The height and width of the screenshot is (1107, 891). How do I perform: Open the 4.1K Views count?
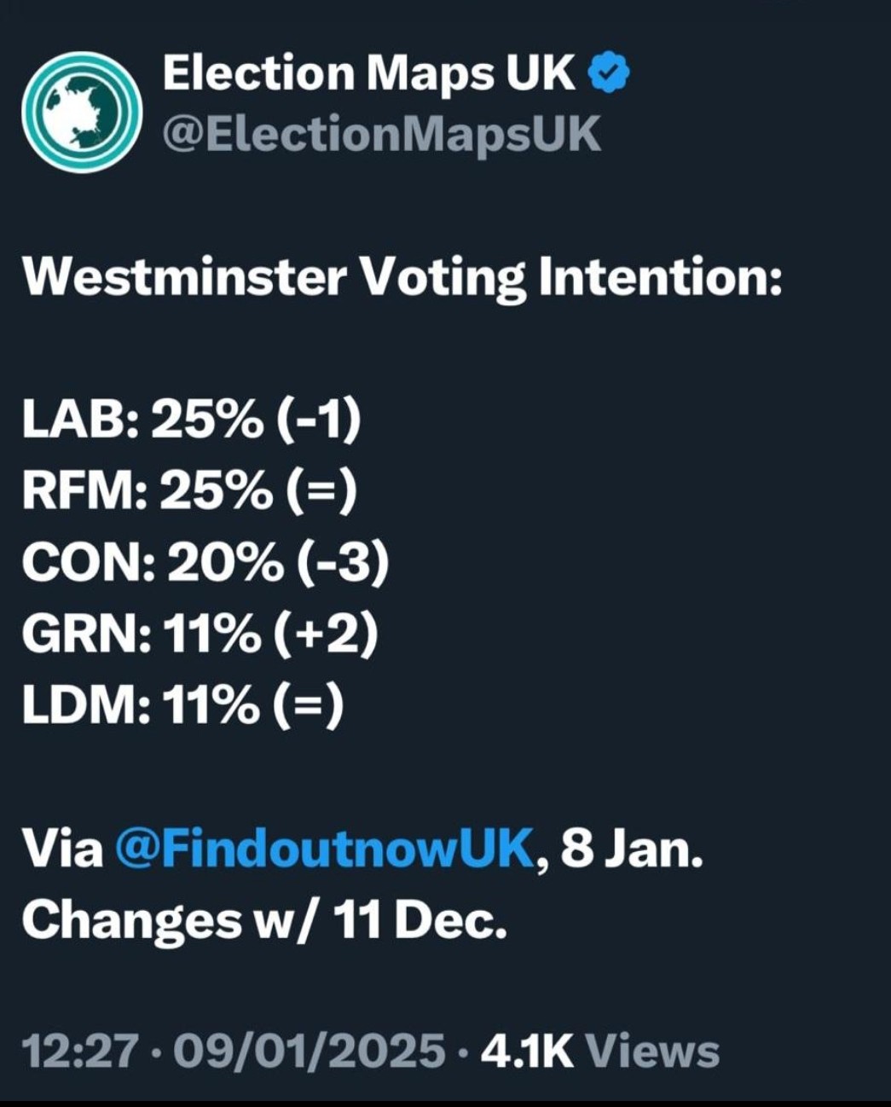[x=600, y=1050]
